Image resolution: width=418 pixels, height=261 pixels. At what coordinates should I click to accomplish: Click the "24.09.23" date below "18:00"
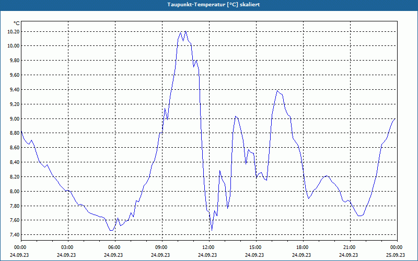[x=301, y=255]
